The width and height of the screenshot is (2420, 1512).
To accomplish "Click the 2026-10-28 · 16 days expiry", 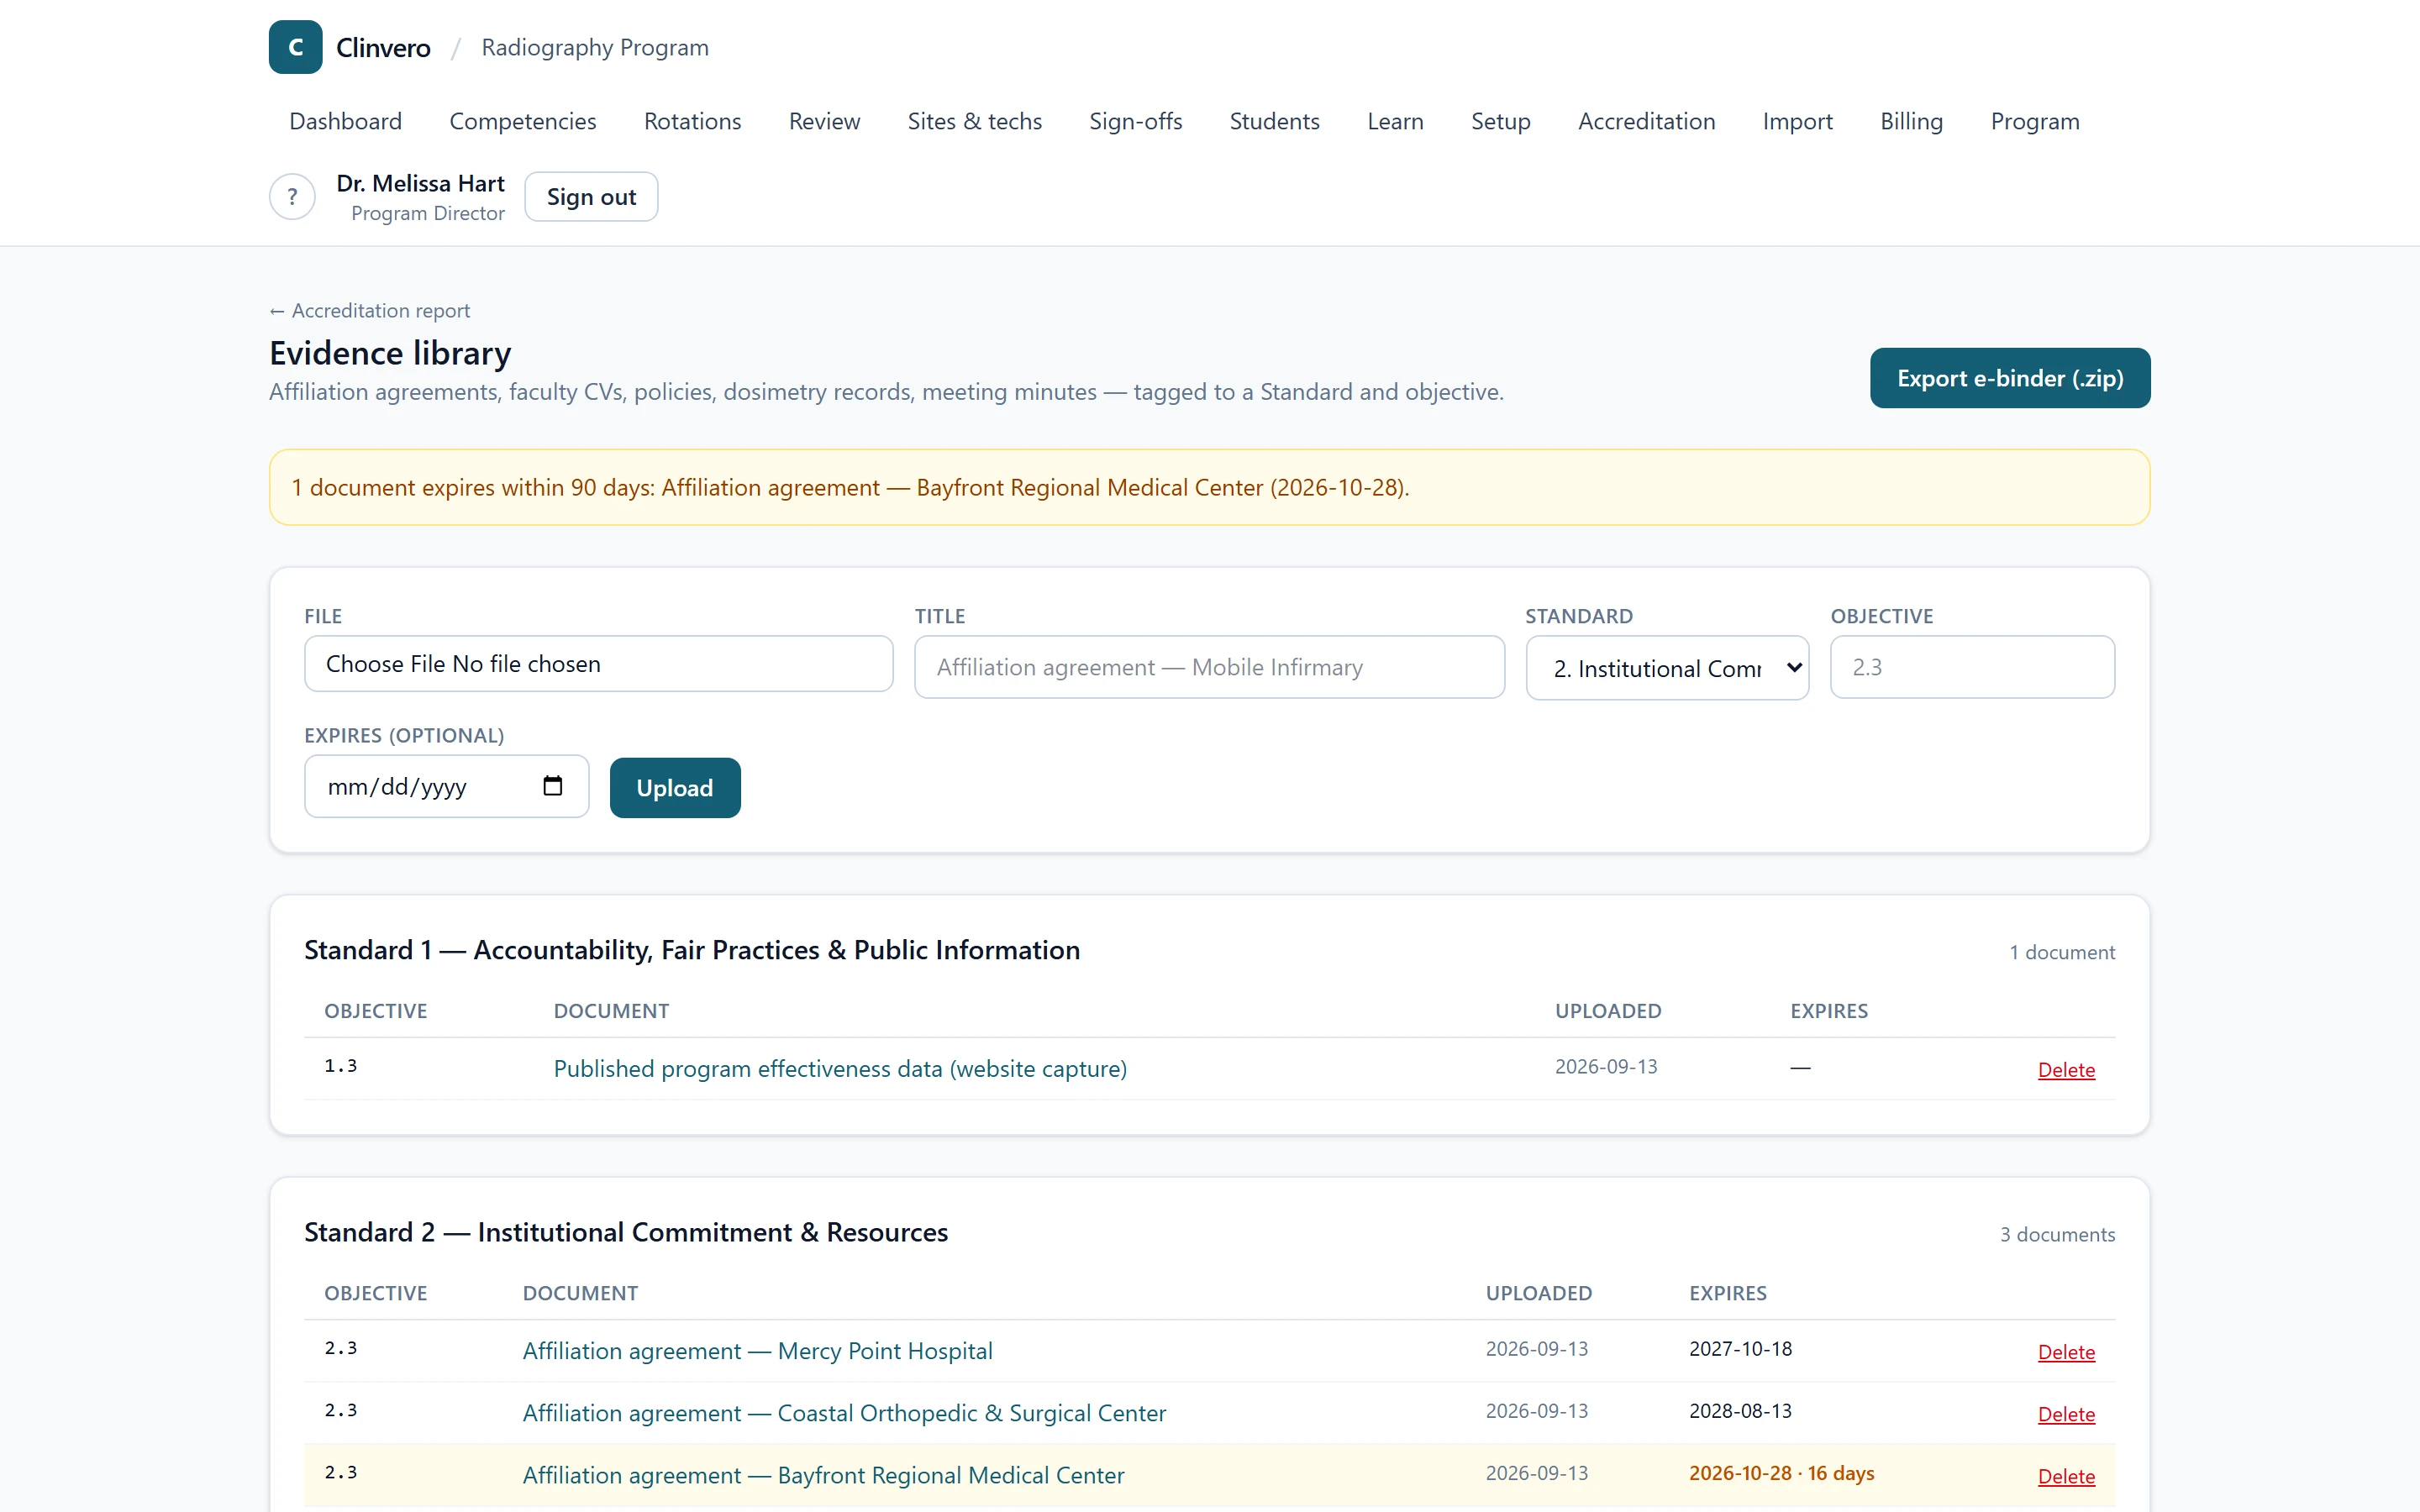I will click(x=1781, y=1473).
